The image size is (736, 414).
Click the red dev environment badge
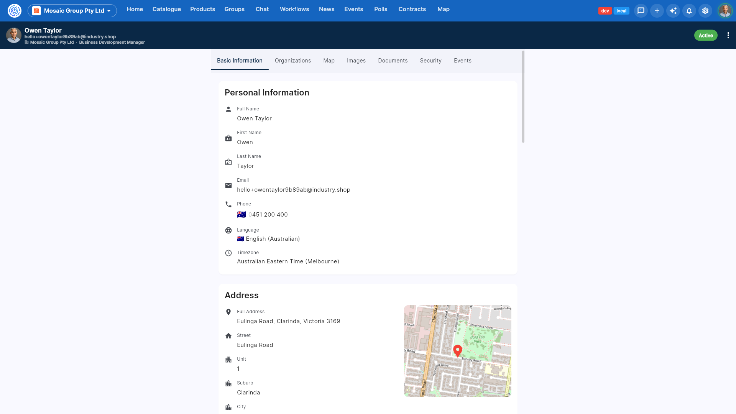point(605,11)
